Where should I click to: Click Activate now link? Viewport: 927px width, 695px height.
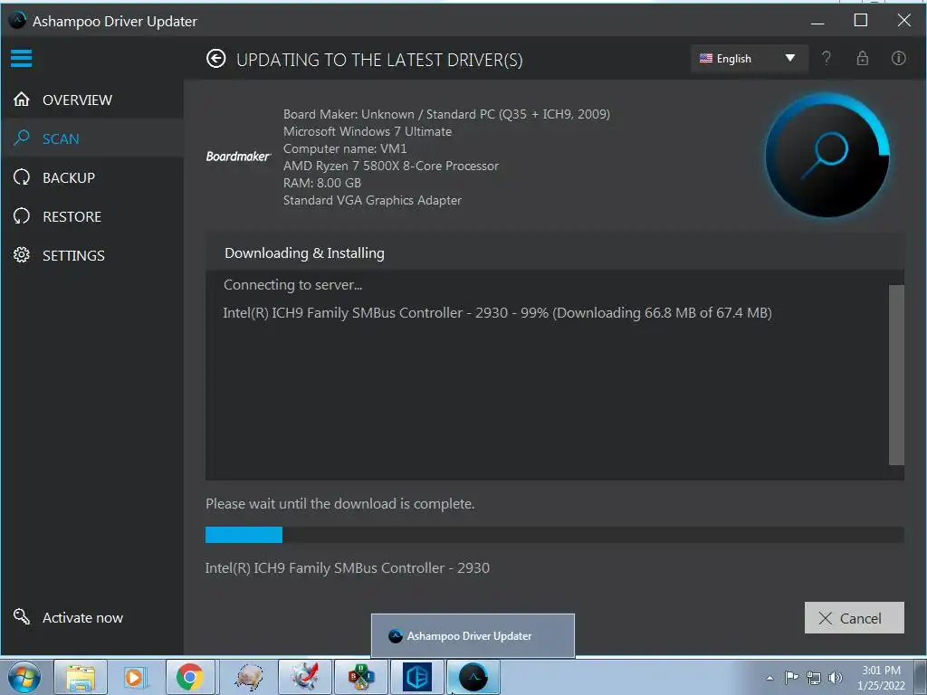click(x=82, y=617)
